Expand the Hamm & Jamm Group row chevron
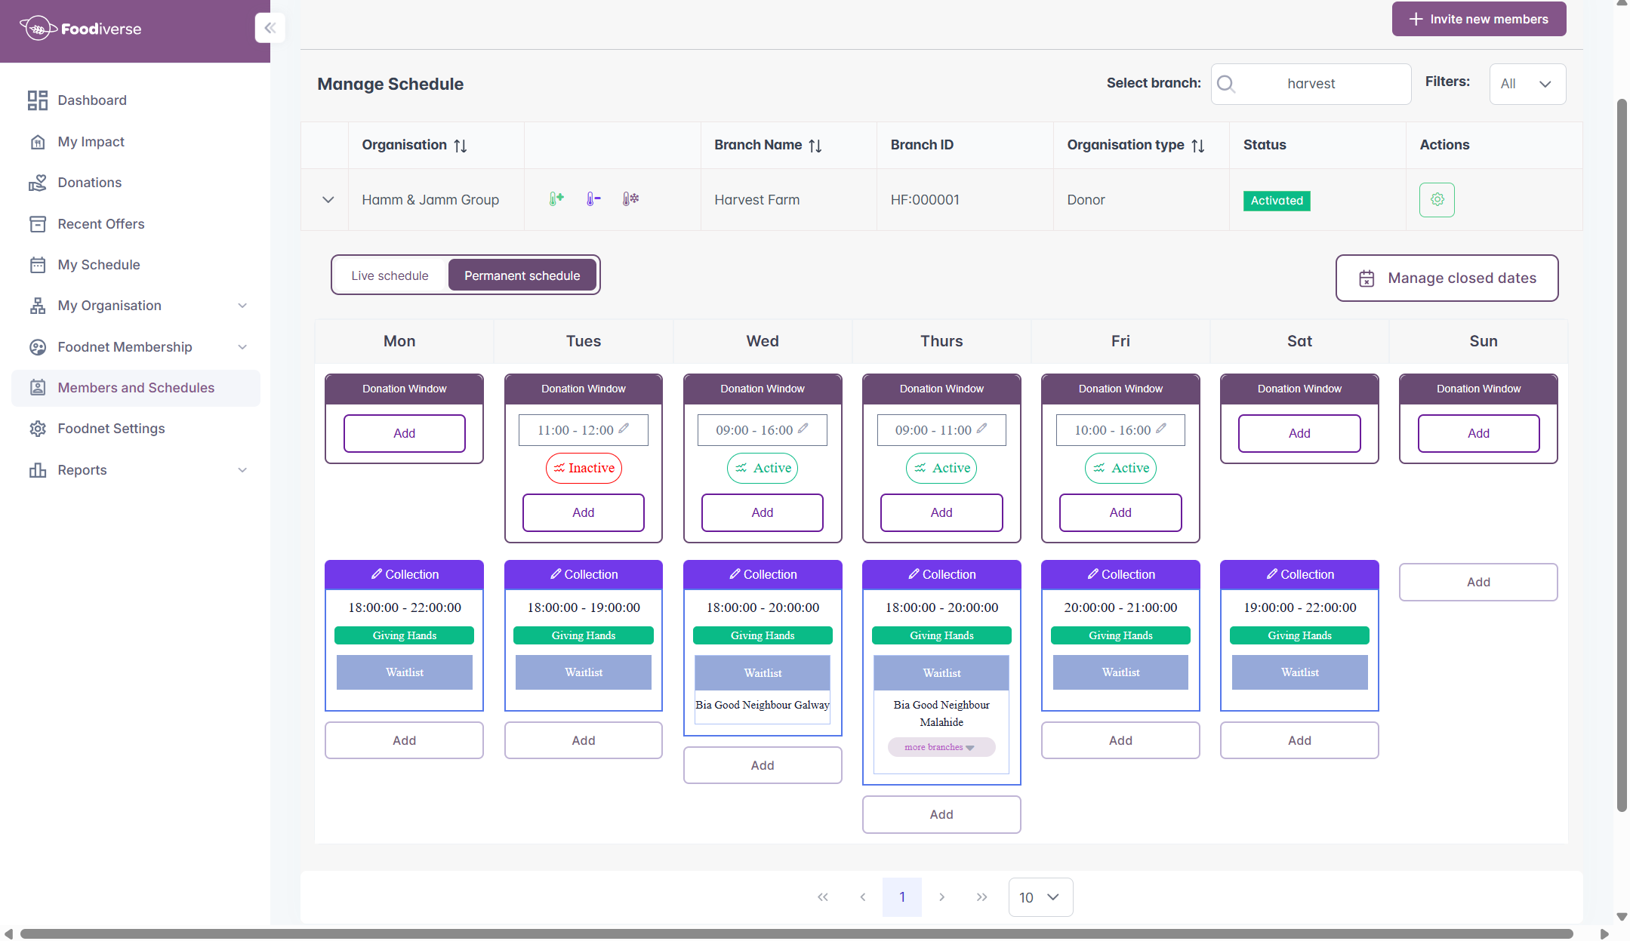 coord(328,200)
